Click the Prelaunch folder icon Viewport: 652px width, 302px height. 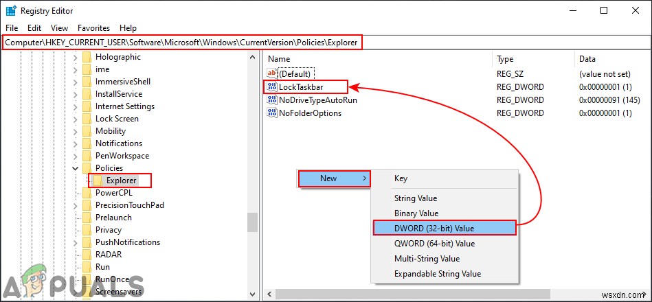(x=87, y=218)
